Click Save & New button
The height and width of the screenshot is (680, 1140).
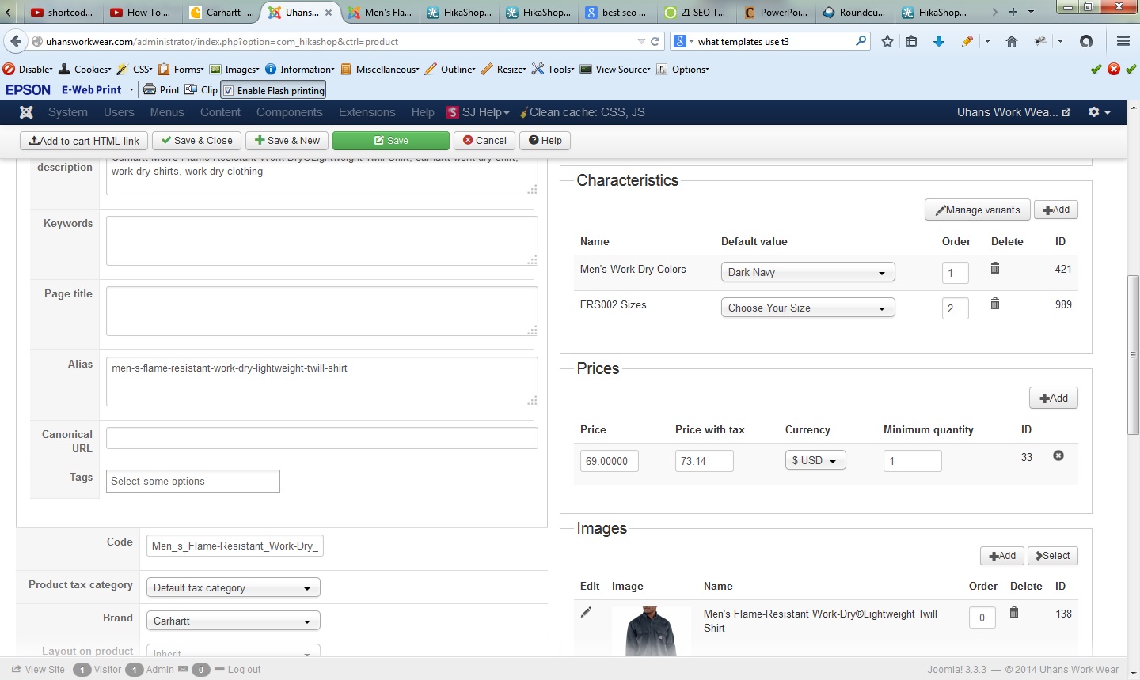tap(287, 141)
